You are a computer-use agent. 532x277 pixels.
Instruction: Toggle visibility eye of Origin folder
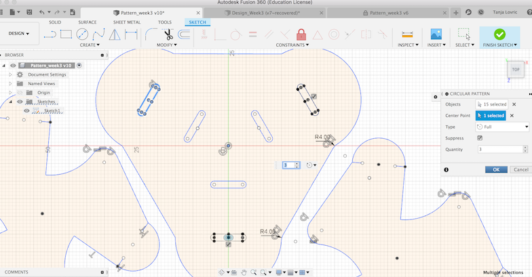coord(20,92)
